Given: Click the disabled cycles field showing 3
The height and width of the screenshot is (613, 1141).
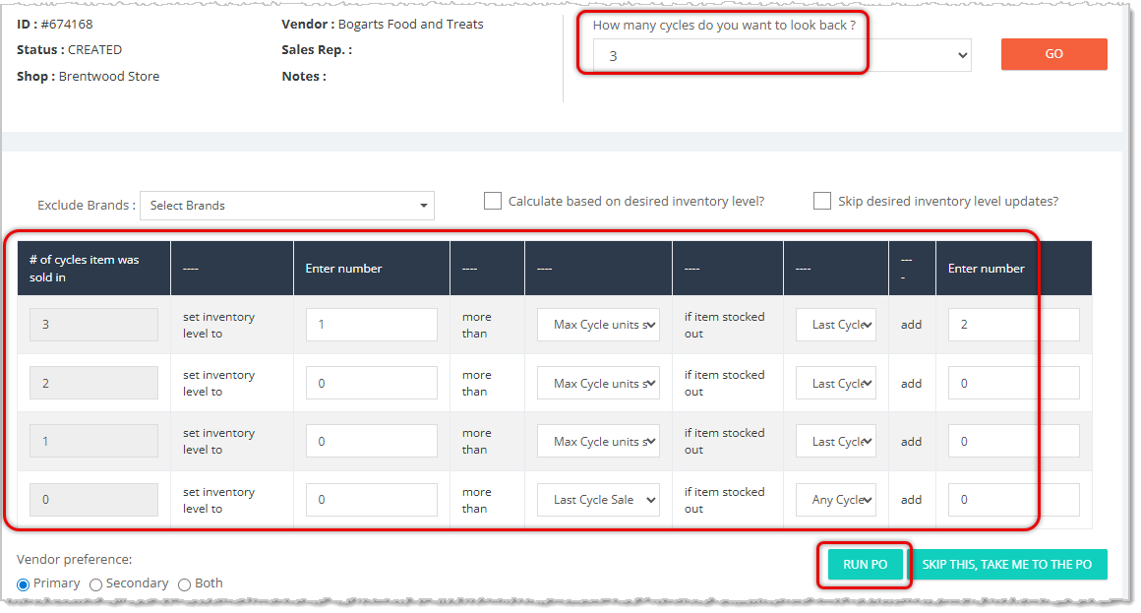Looking at the screenshot, I should coord(93,325).
